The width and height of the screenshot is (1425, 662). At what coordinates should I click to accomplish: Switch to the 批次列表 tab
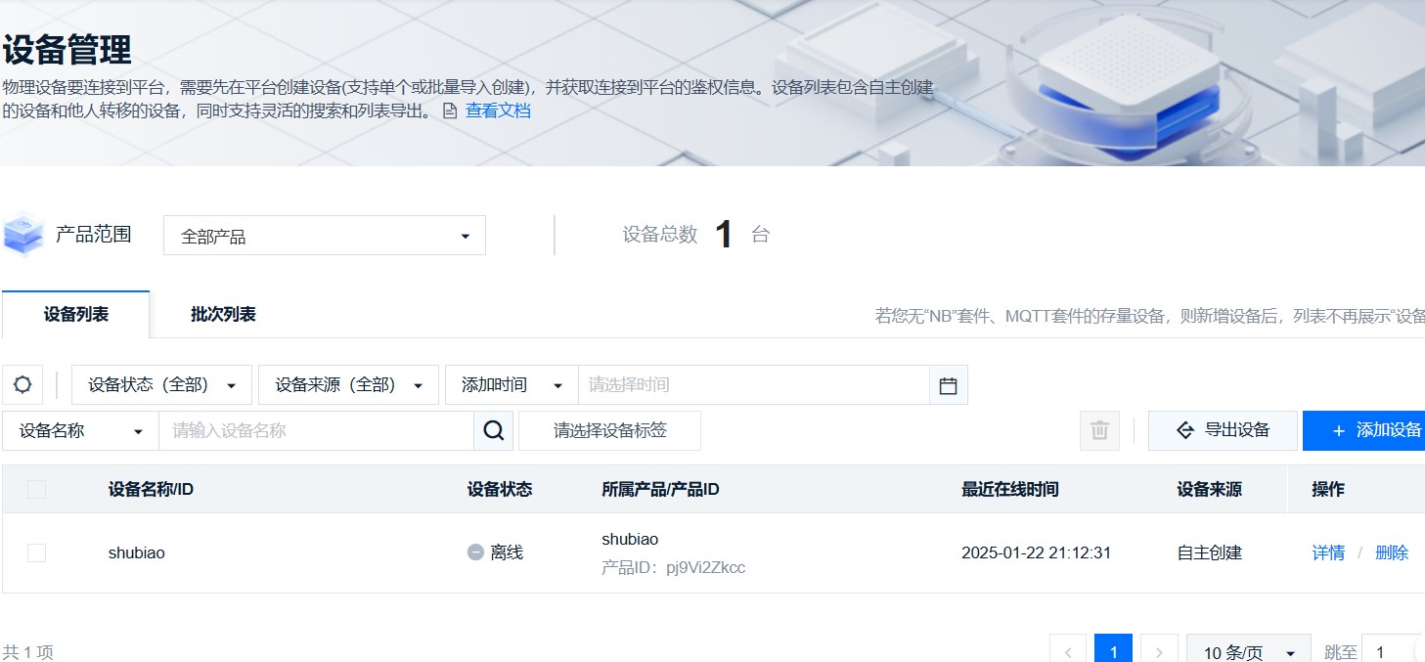point(220,314)
